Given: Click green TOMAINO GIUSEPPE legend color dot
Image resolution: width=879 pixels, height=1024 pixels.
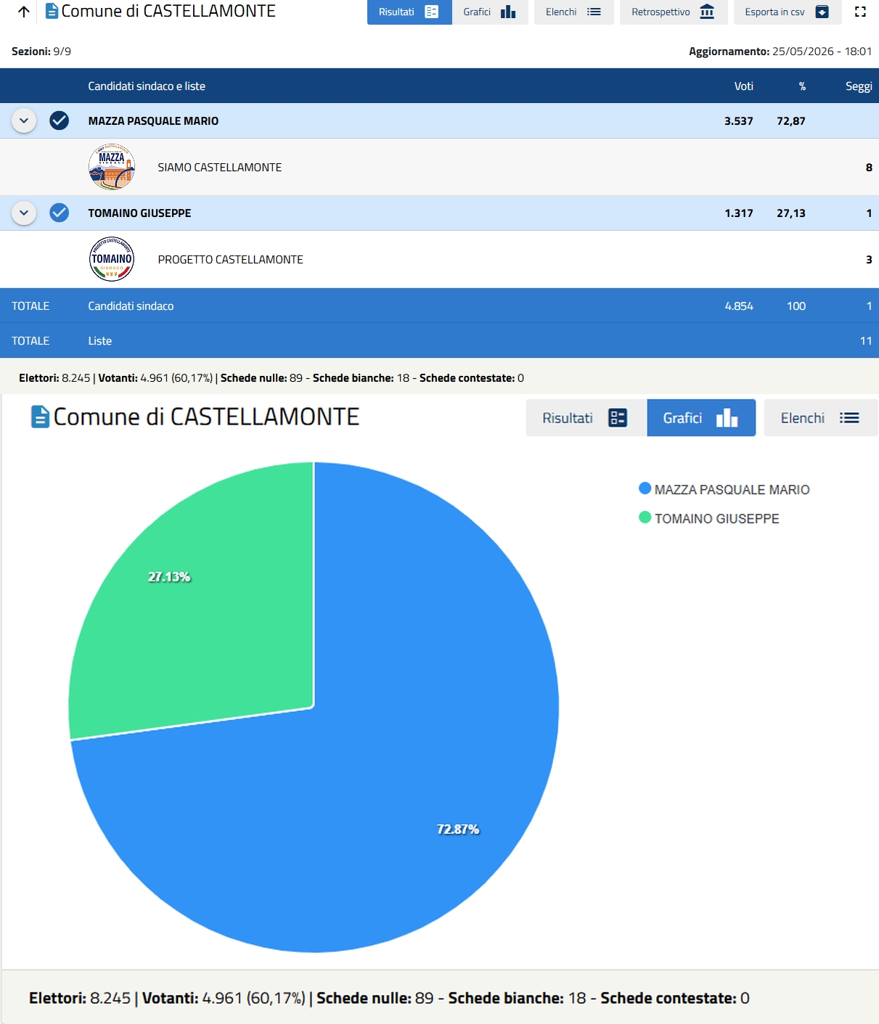Looking at the screenshot, I should pos(645,517).
